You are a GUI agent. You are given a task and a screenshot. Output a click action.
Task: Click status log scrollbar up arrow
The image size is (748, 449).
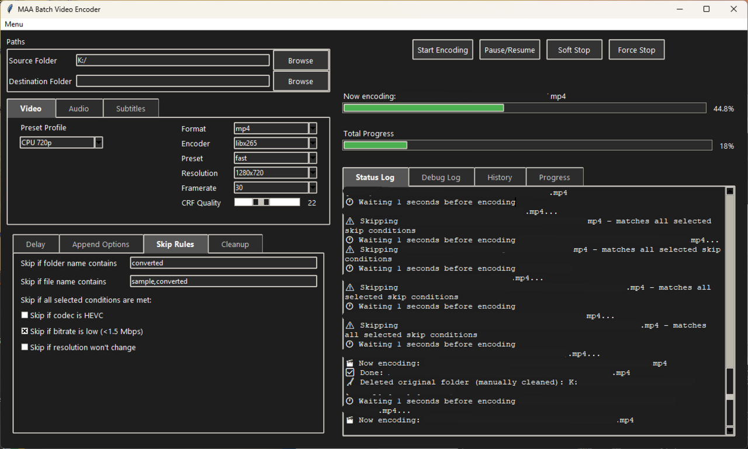click(730, 191)
